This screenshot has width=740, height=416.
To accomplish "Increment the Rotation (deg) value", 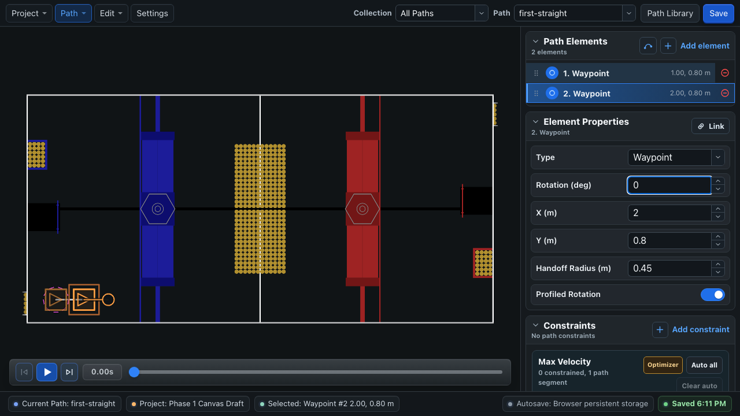I will [718, 181].
